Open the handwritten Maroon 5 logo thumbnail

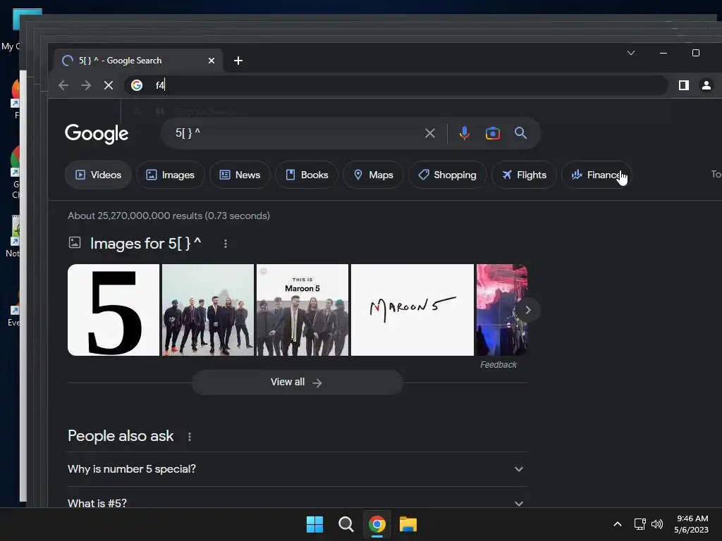pos(412,310)
